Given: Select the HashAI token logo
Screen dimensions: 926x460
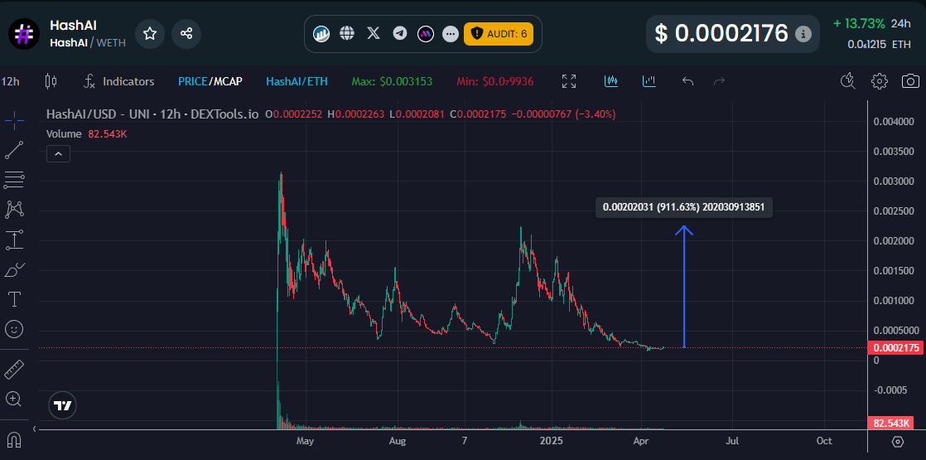Looking at the screenshot, I should point(24,34).
